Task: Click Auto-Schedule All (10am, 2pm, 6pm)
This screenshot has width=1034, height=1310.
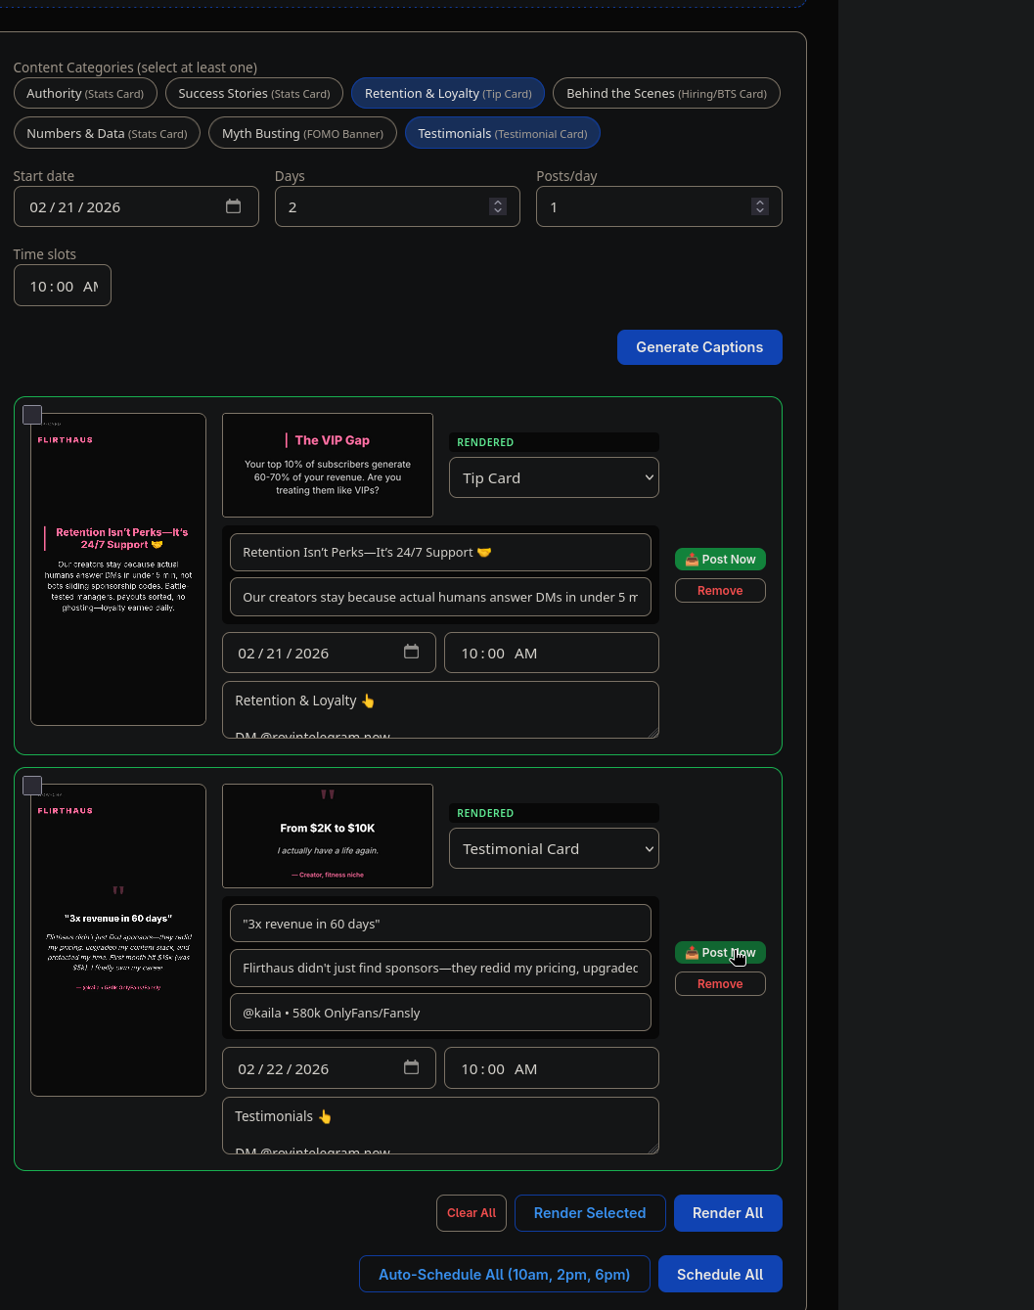Action: [x=504, y=1274]
